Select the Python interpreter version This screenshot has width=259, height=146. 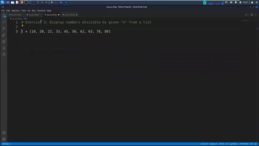click(244, 144)
